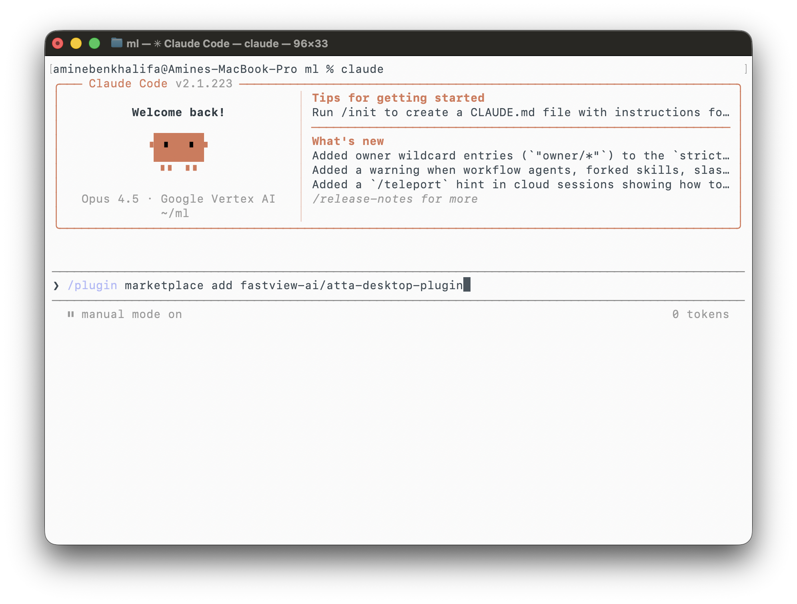This screenshot has width=797, height=604.
Task: Click the red close window button
Action: pyautogui.click(x=58, y=43)
